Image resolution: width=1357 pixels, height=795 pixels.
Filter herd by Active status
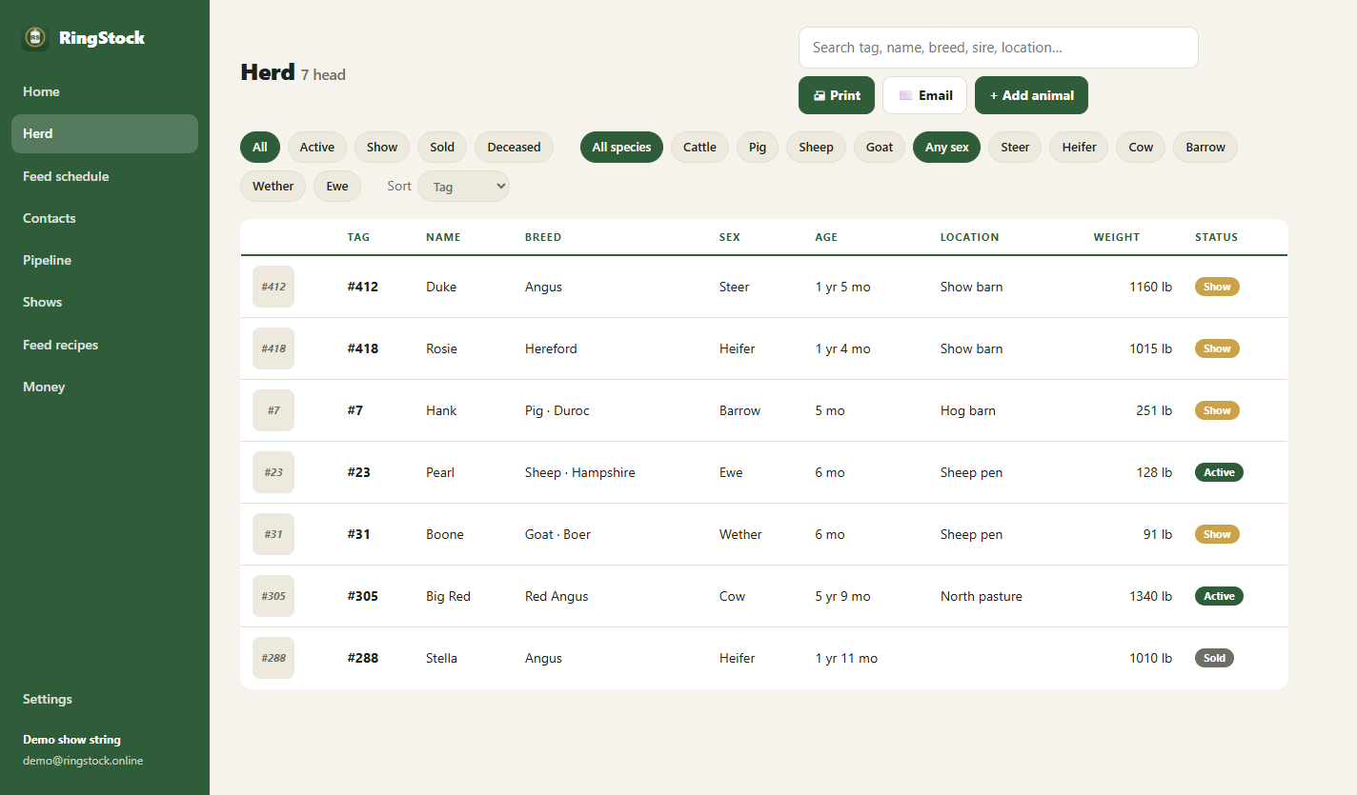[317, 148]
